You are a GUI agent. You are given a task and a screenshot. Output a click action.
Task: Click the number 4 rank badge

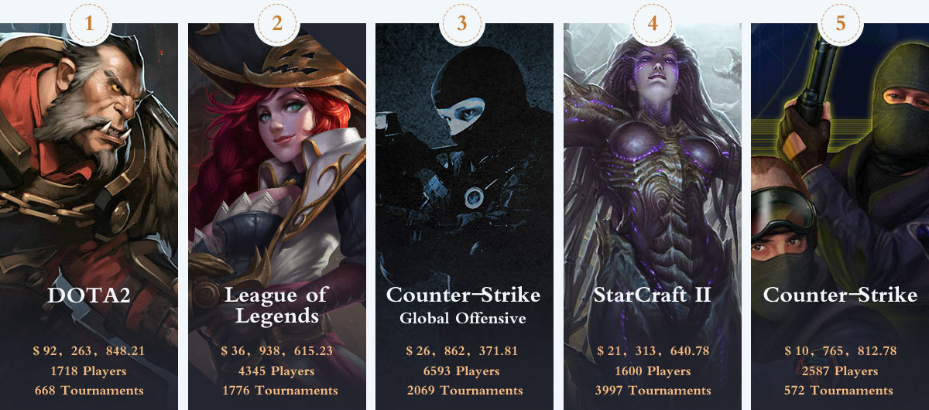(x=653, y=24)
